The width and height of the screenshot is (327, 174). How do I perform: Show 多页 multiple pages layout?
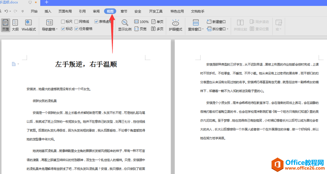(x=157, y=29)
